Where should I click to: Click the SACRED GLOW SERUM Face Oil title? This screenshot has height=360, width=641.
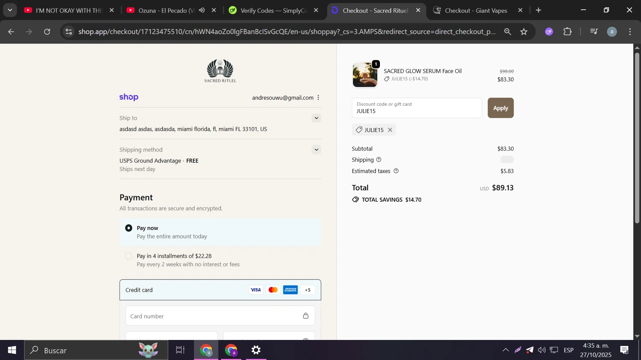click(x=423, y=71)
